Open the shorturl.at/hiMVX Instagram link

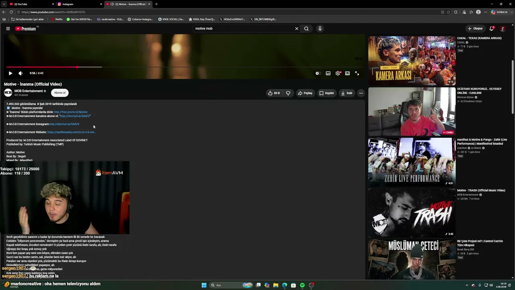tap(64, 124)
